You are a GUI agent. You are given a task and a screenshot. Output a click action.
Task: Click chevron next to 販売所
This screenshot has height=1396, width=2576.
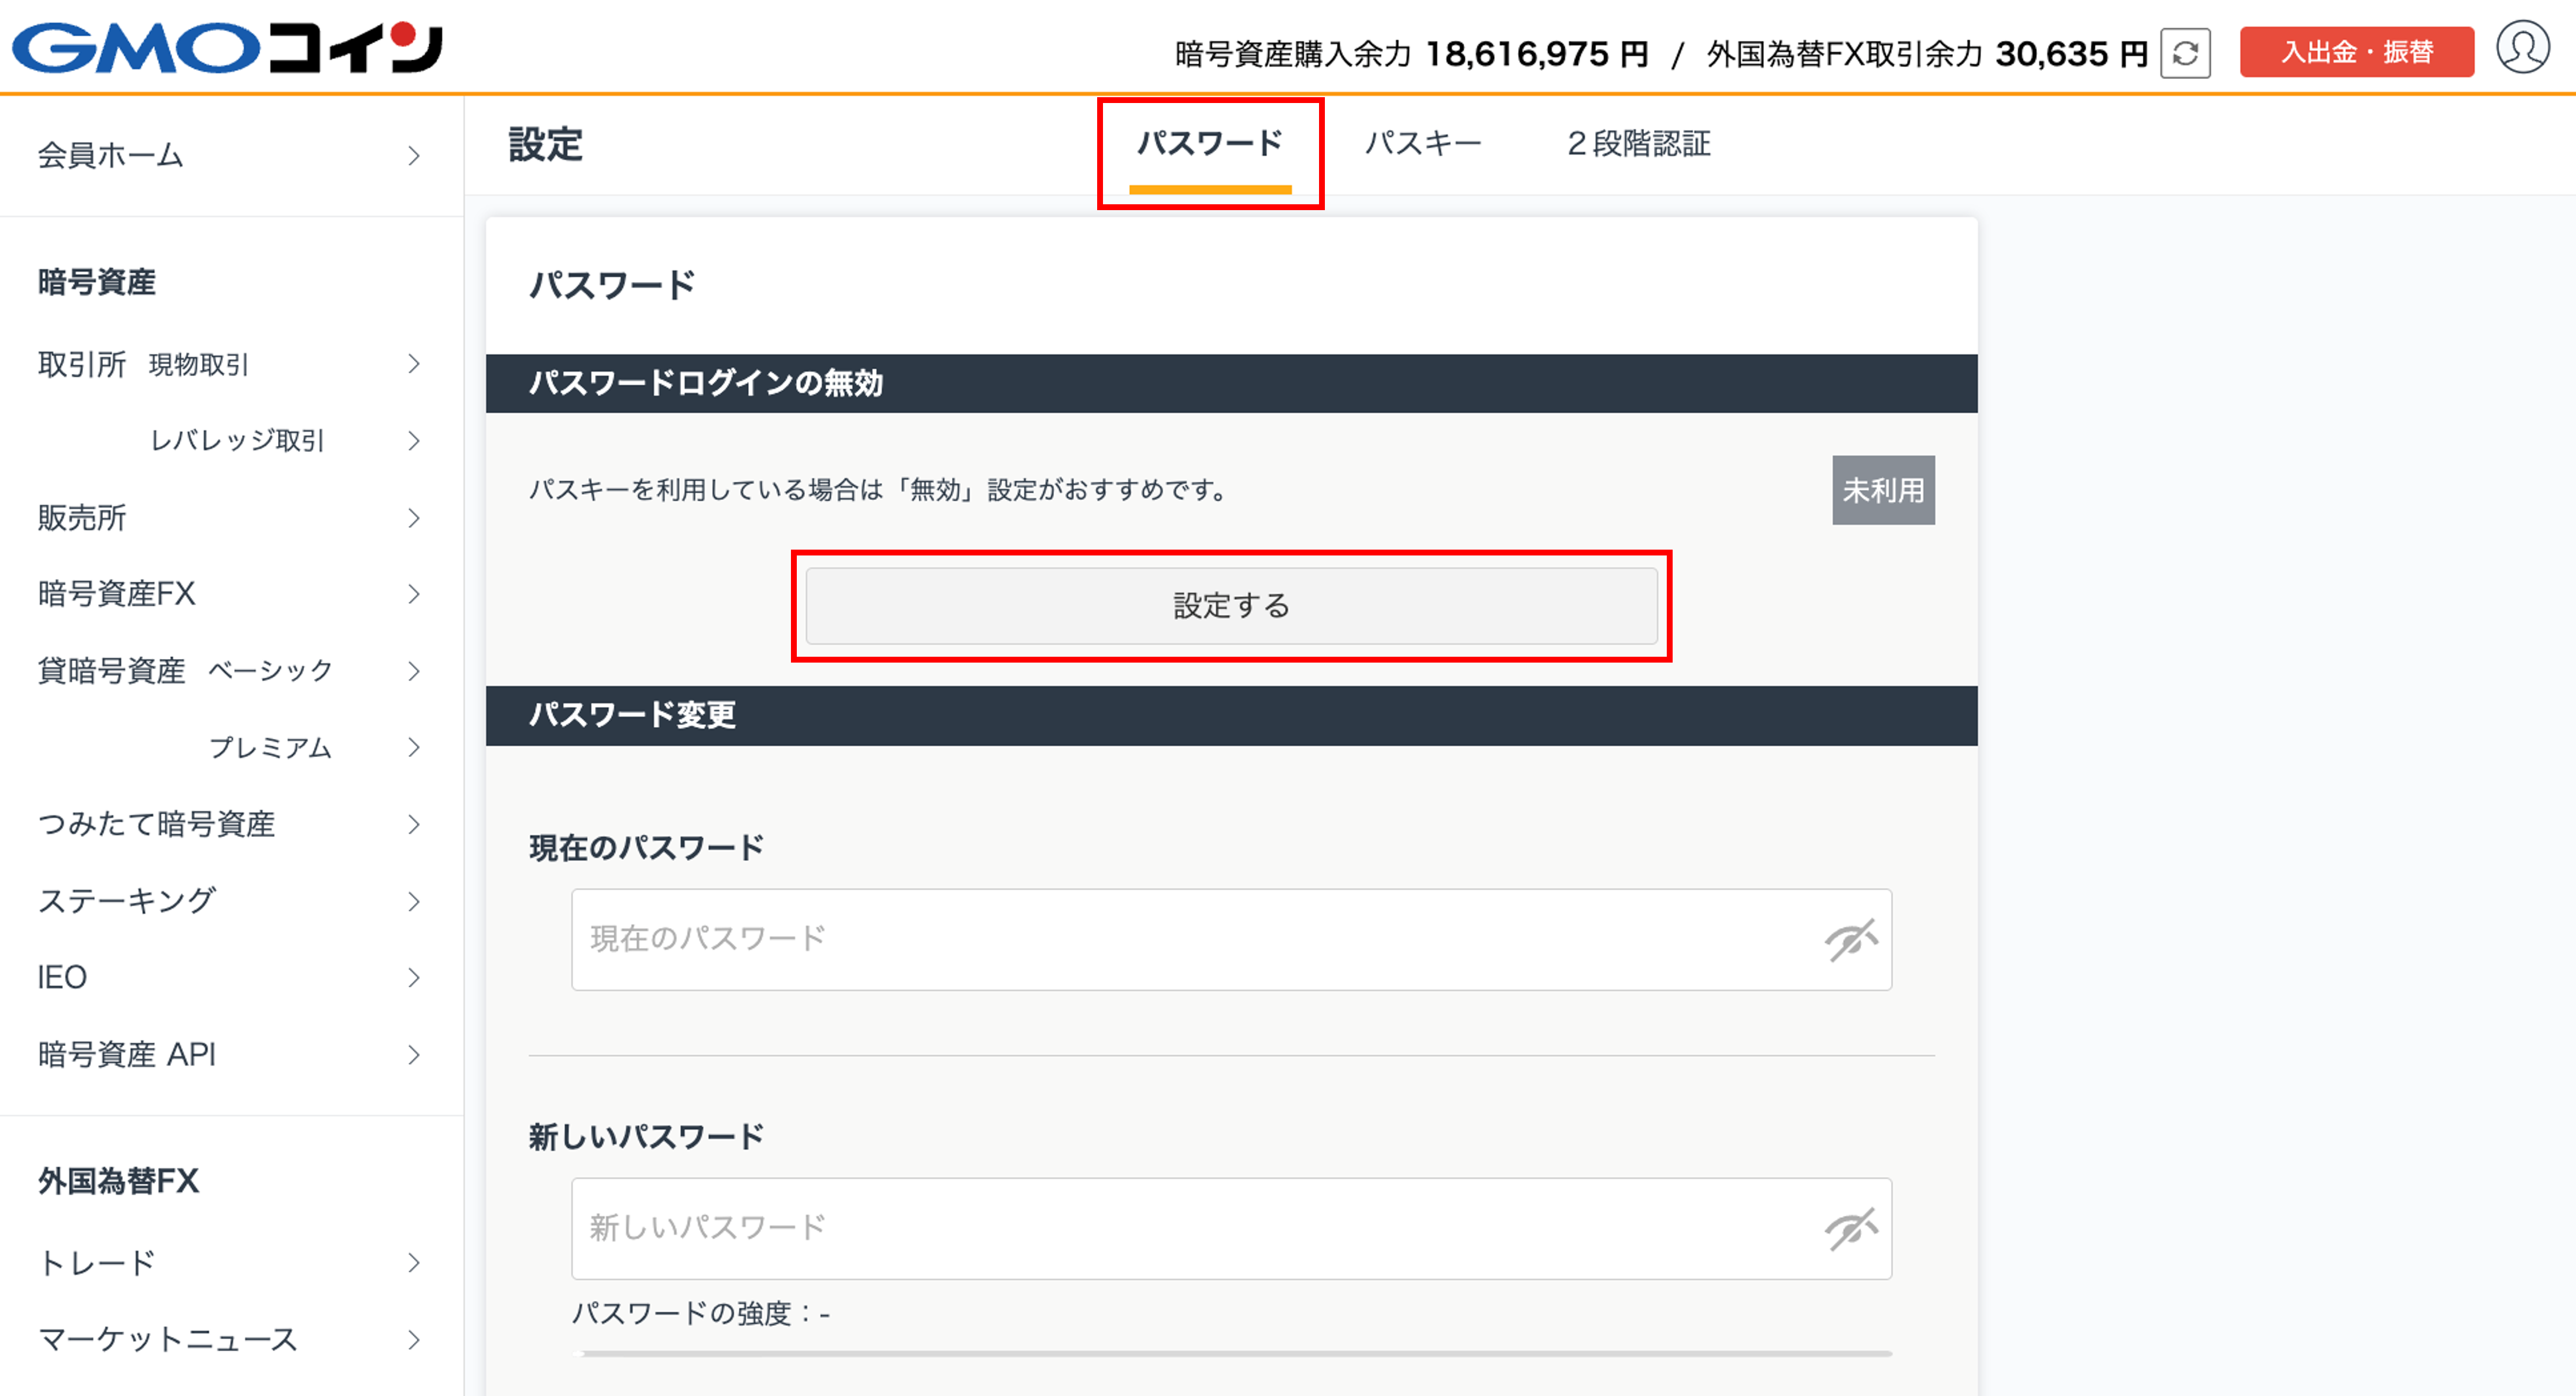[x=414, y=518]
